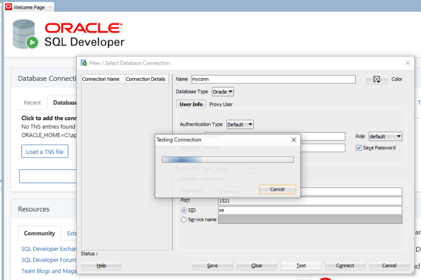Viewport: 421px width, 280px height.
Task: Click the Status label
Action: pos(89,253)
